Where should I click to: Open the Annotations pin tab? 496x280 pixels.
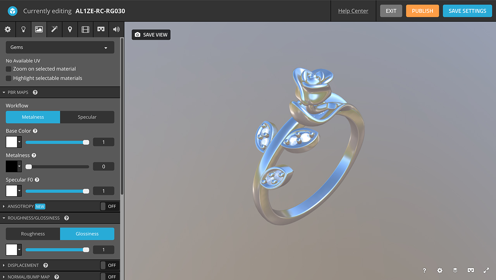[x=70, y=29]
